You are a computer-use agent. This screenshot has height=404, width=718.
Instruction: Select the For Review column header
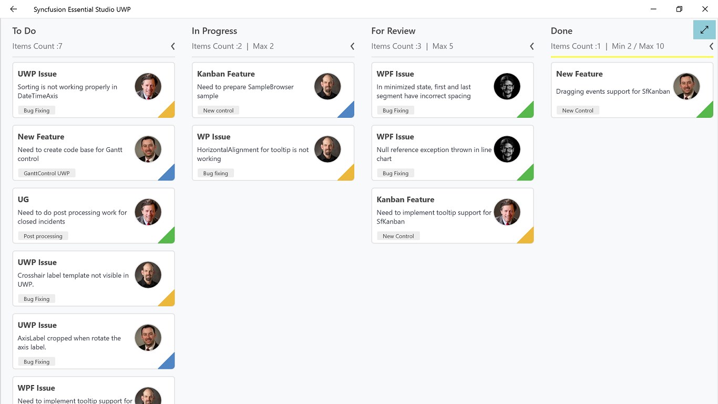[393, 31]
